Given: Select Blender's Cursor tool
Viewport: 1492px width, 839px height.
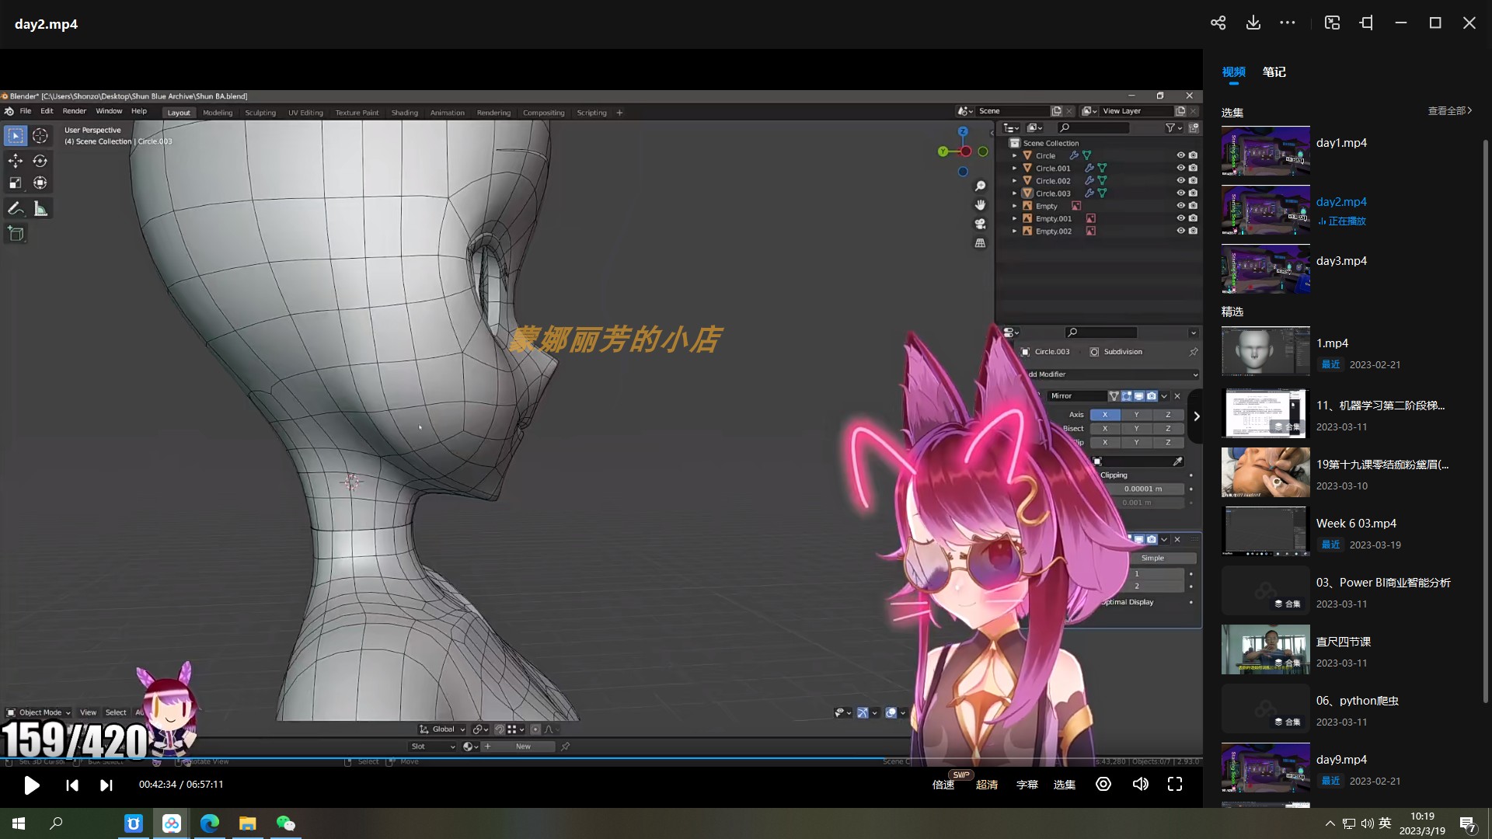Looking at the screenshot, I should 40,136.
